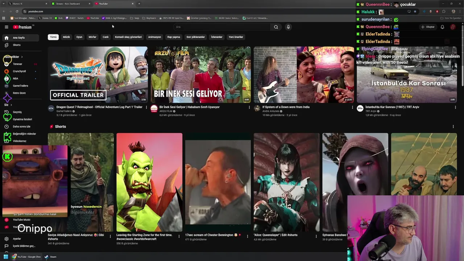Open the Chrome apps grid in bookmarks bar

point(4,18)
